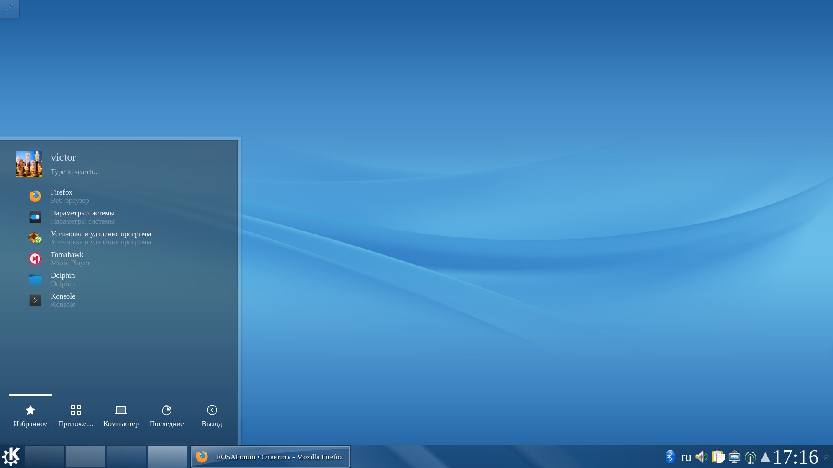This screenshot has width=833, height=468.
Task: Click the Type to search field
Action: point(75,172)
